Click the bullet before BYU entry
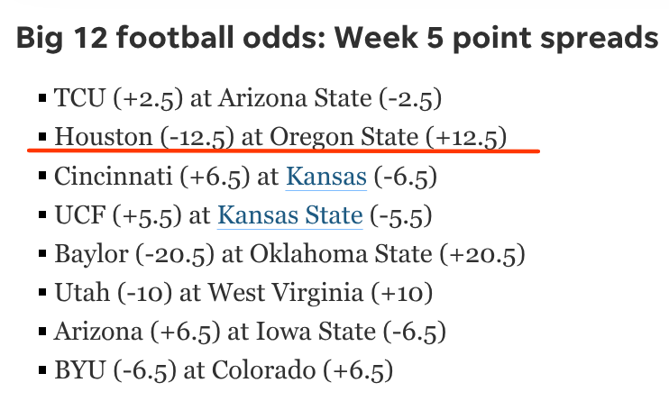Screen dimensions: 669x401 41,369
